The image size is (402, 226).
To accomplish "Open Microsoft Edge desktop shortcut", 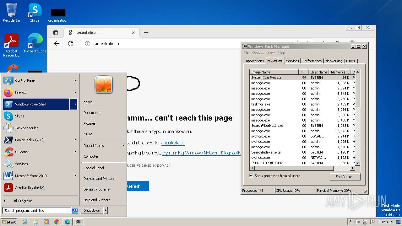I will click(35, 43).
